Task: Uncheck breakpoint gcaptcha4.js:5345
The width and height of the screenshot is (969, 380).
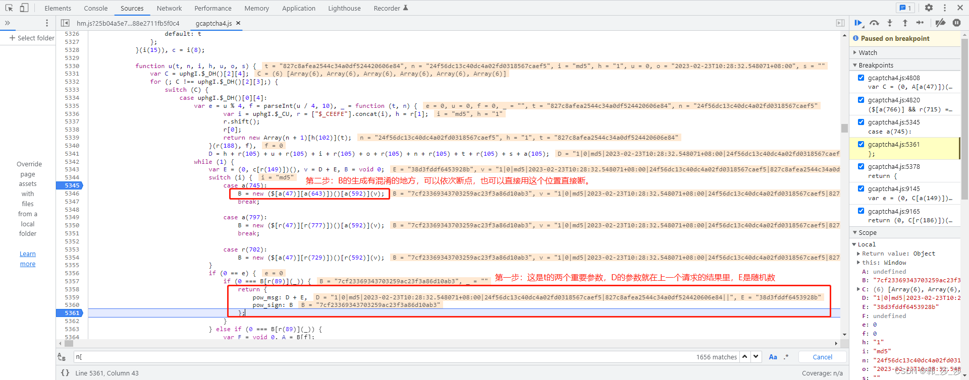Action: tap(861, 122)
